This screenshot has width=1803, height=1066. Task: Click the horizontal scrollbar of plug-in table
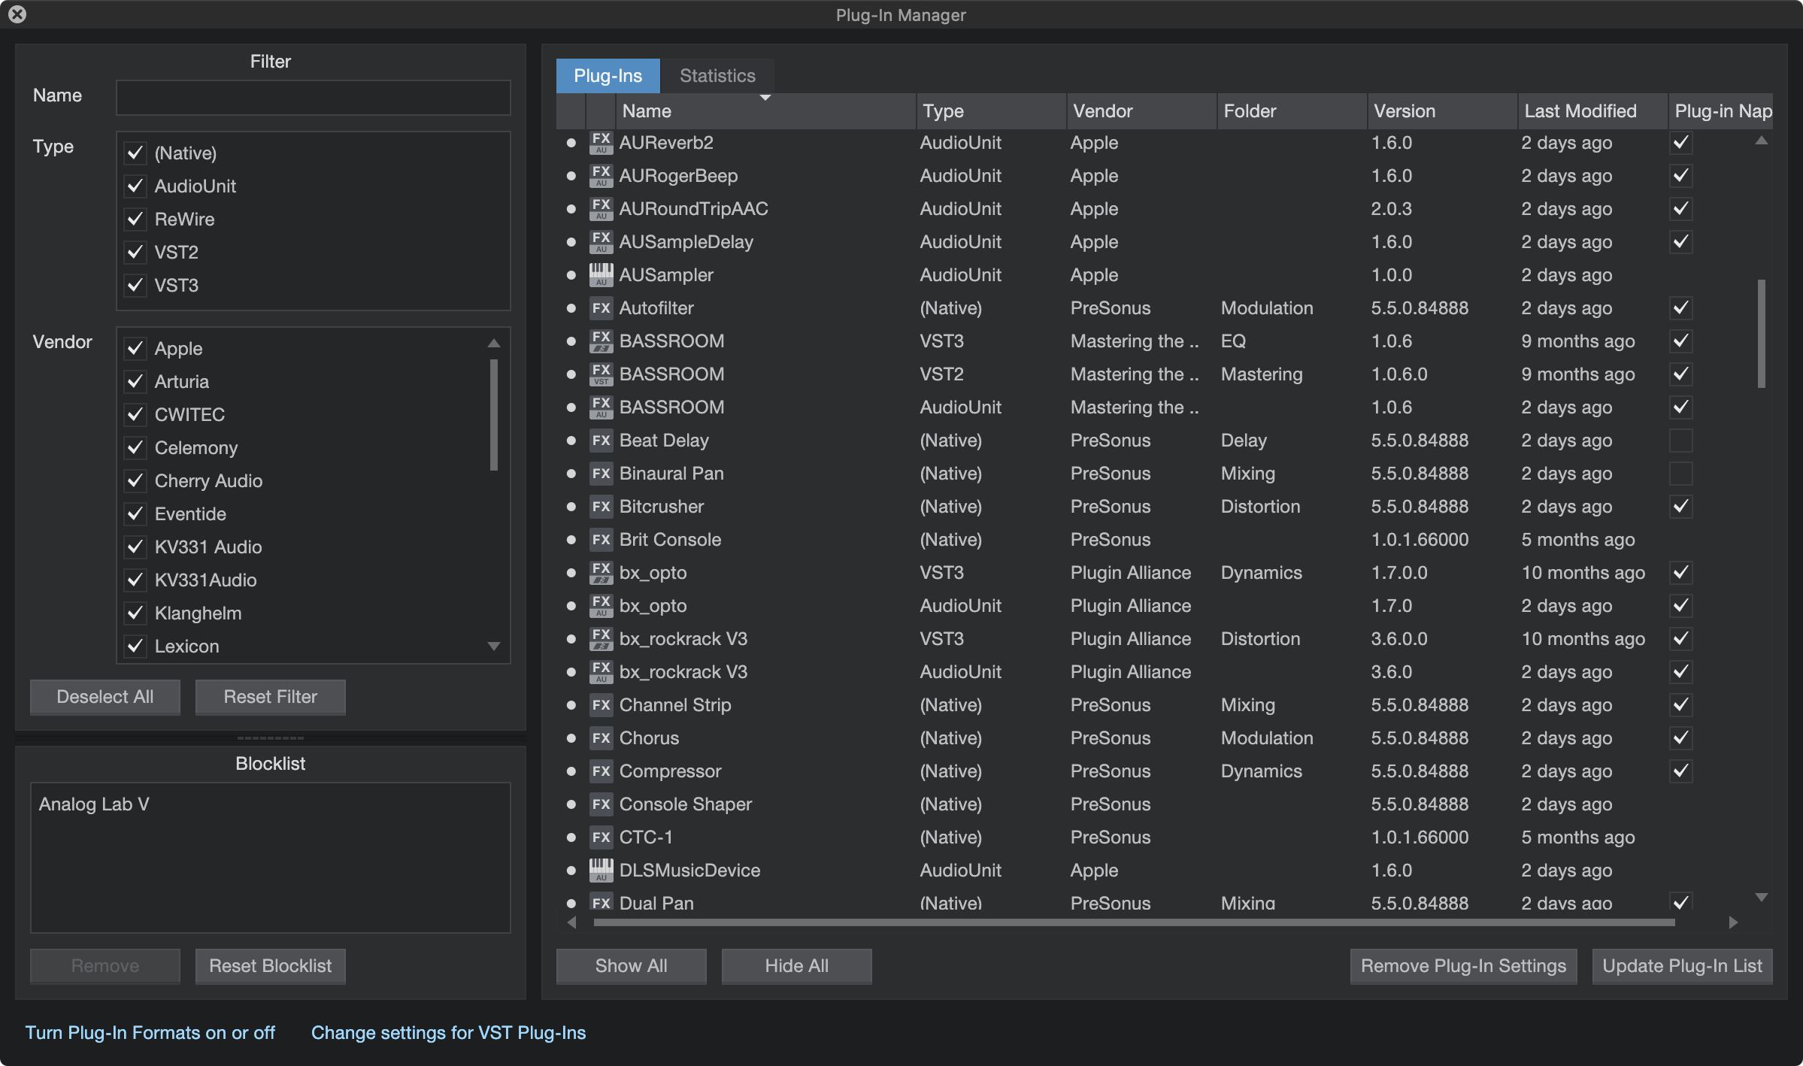coord(1134,922)
